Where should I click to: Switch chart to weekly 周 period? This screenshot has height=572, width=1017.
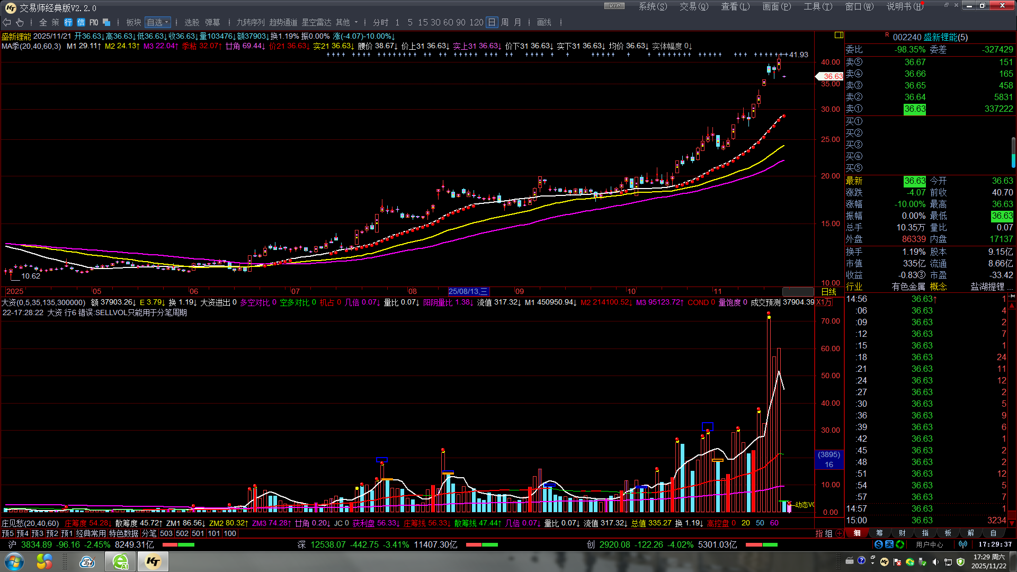click(505, 22)
